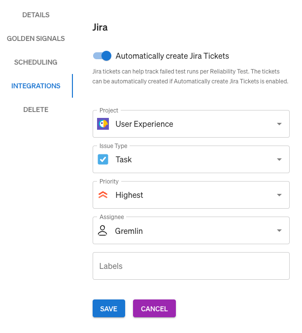302x333 pixels.
Task: Click the 'User Experience' project value
Action: pyautogui.click(x=144, y=124)
